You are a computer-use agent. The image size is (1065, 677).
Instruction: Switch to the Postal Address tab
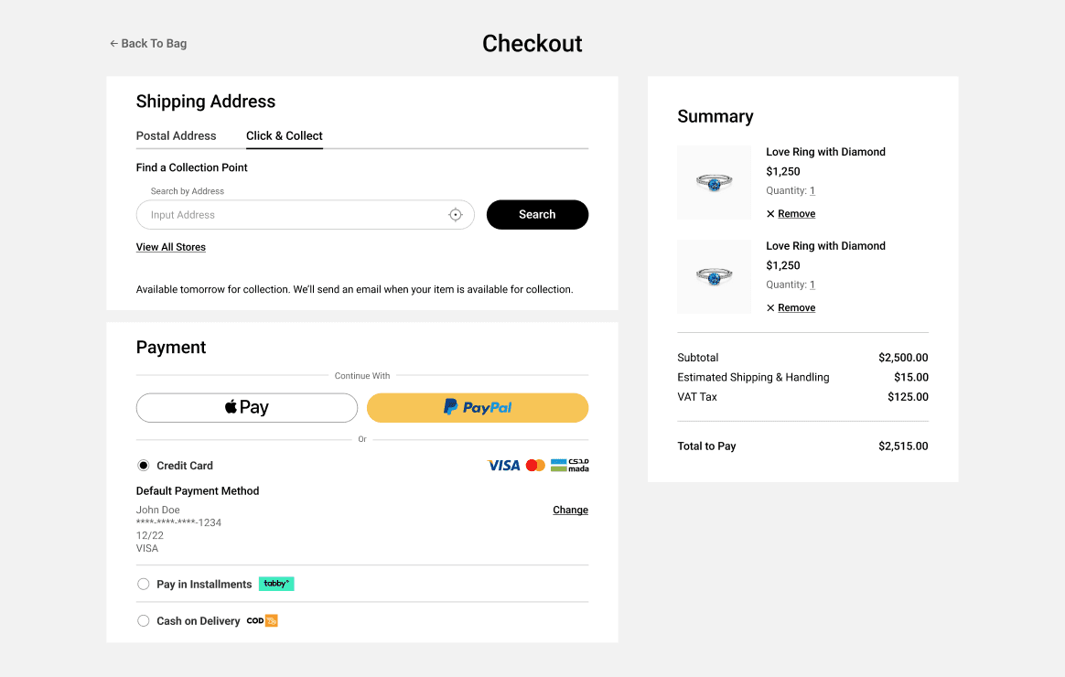pyautogui.click(x=176, y=135)
